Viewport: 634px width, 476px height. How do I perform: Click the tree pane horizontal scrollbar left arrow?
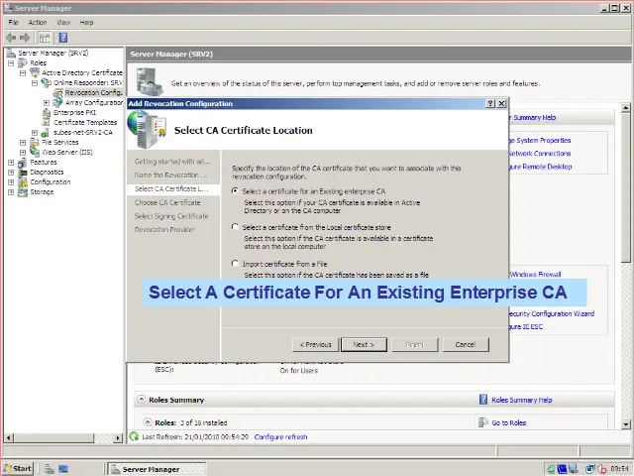point(9,437)
